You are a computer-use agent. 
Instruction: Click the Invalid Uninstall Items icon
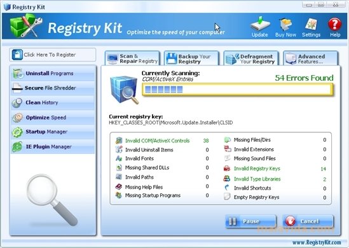119,149
